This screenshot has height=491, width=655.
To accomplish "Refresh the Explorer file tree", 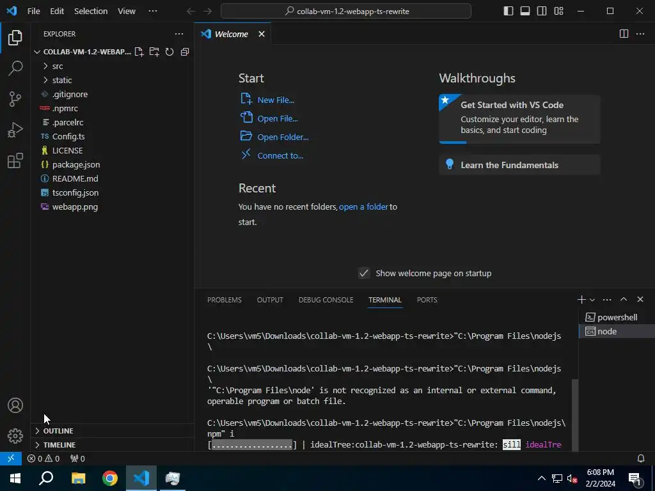I will pyautogui.click(x=169, y=52).
